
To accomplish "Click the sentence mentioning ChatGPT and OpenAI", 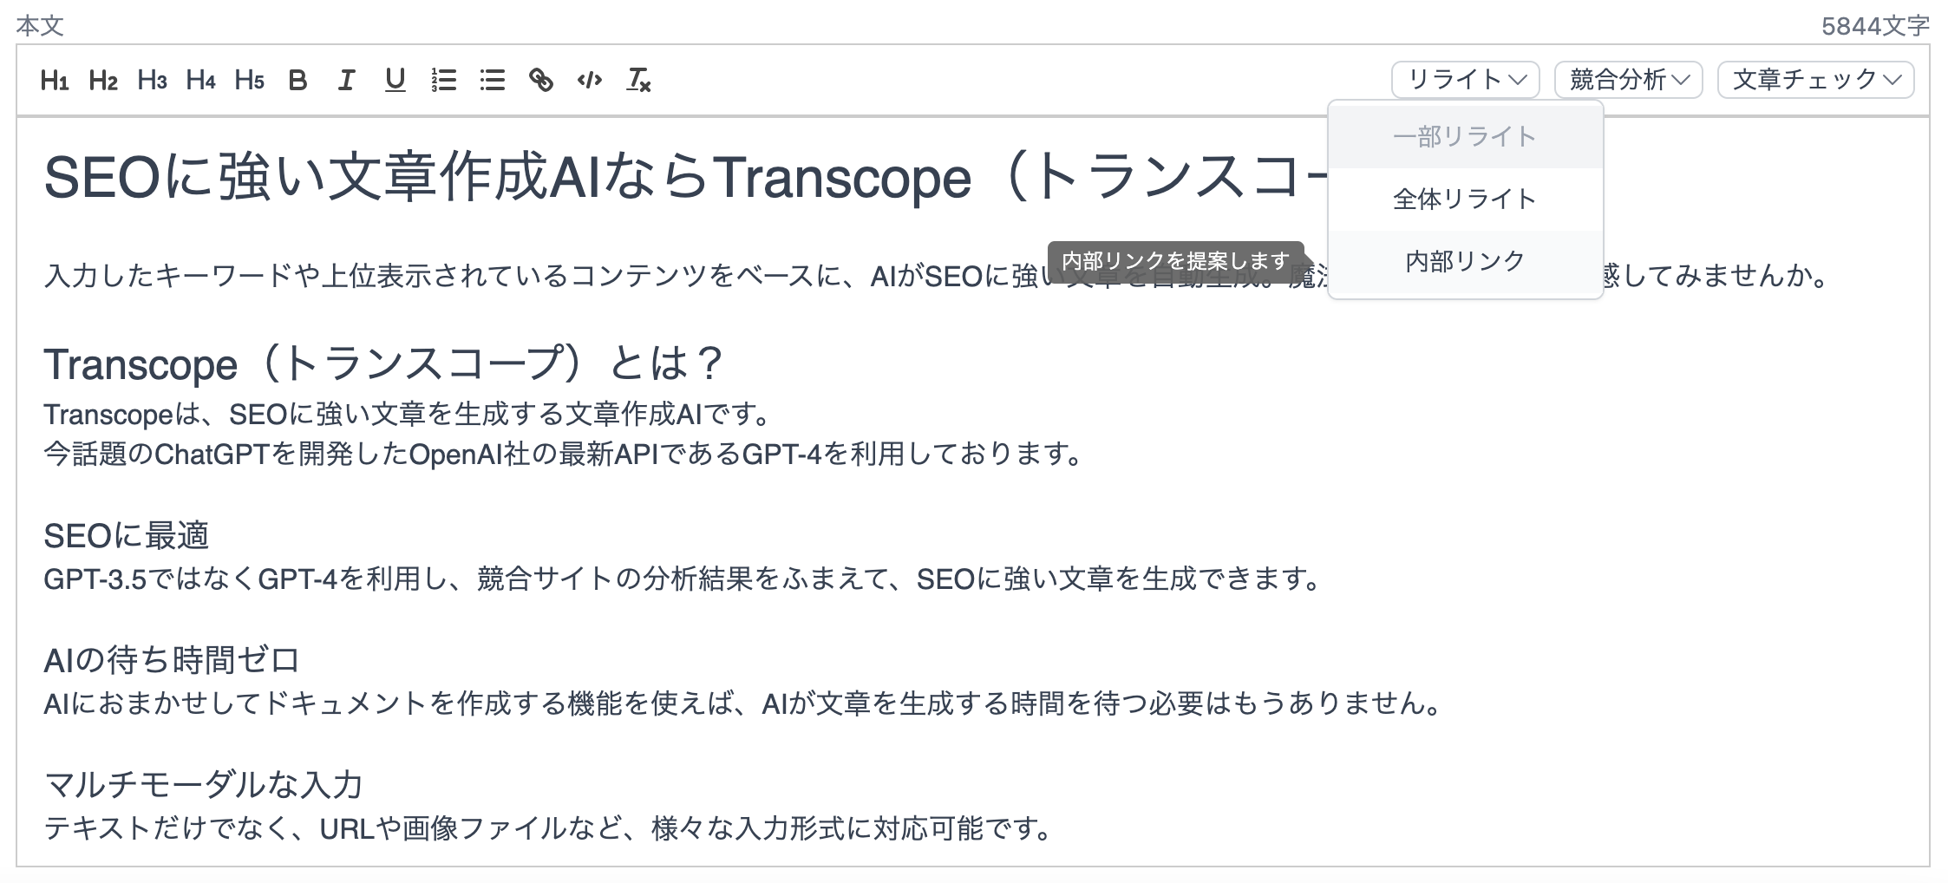I will tap(563, 454).
